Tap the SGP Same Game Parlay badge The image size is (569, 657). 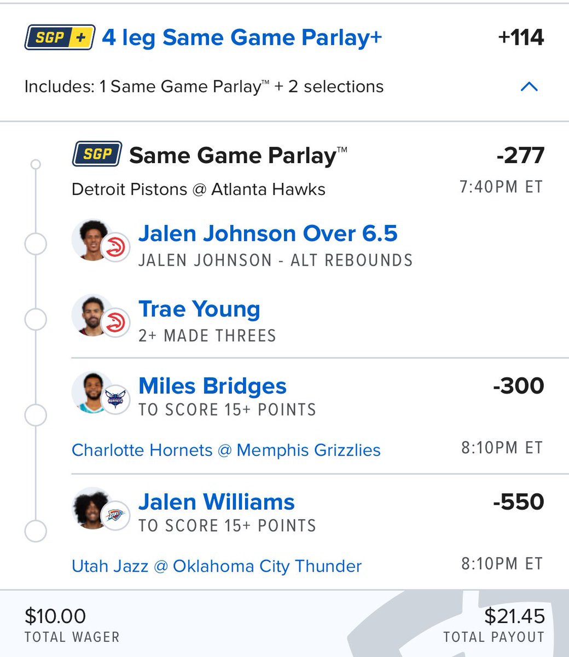pyautogui.click(x=97, y=154)
